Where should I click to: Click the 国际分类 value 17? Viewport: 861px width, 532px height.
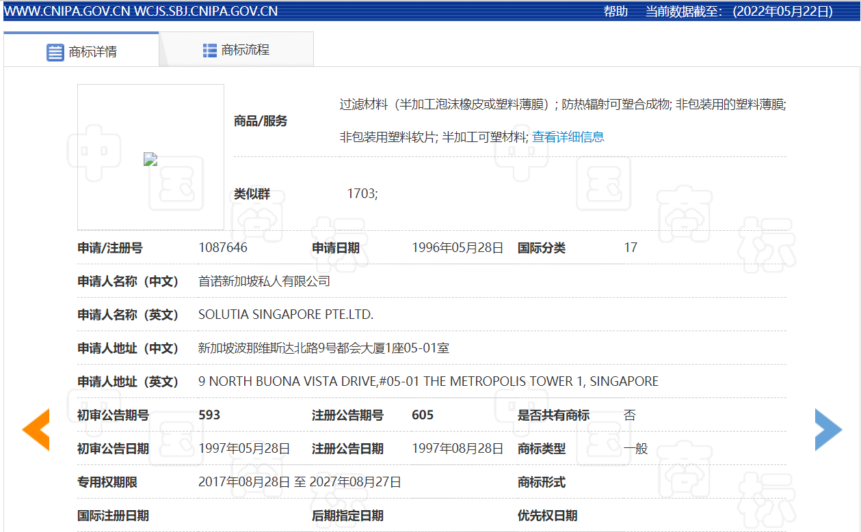tap(631, 248)
